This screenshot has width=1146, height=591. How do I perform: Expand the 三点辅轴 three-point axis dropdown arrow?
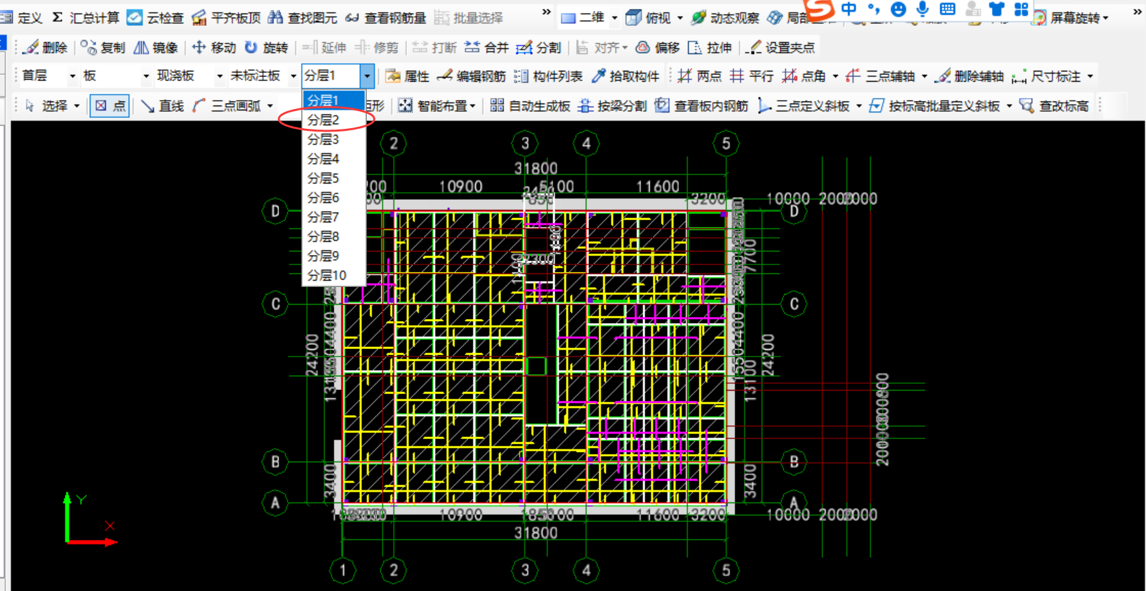tap(924, 76)
